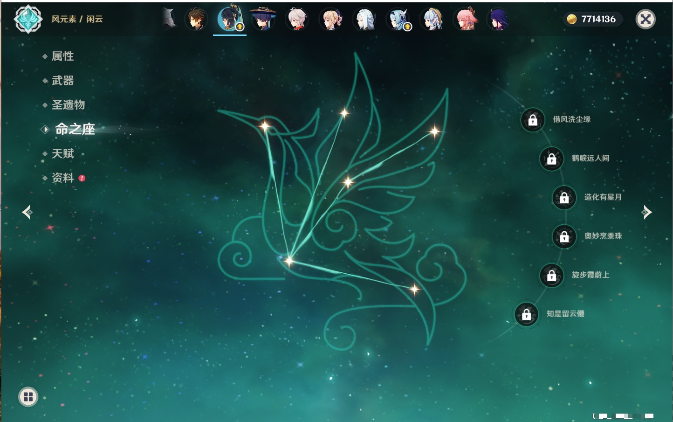Click the locked 借风洗尘缘 constellation node

click(x=533, y=120)
